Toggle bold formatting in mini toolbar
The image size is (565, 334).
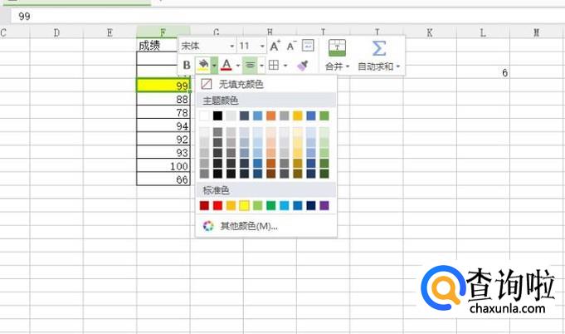tap(187, 66)
